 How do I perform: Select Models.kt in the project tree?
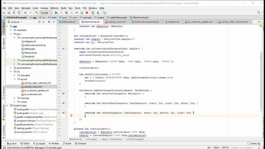click(29, 56)
